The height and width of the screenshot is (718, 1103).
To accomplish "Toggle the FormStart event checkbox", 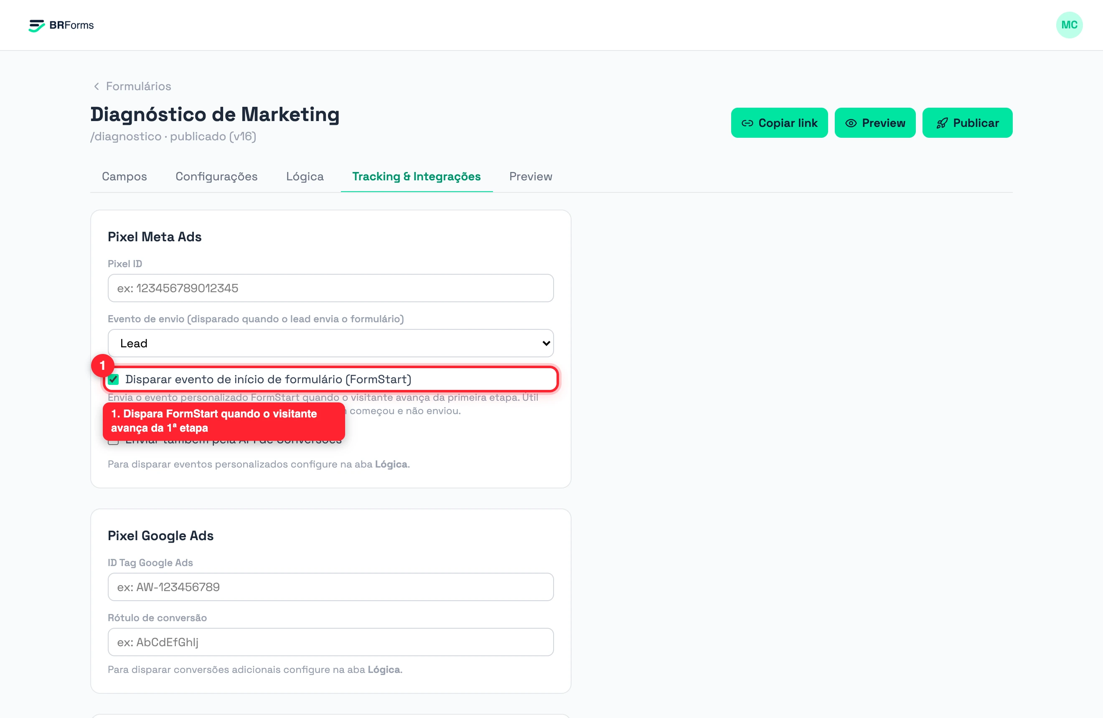I will 114,379.
